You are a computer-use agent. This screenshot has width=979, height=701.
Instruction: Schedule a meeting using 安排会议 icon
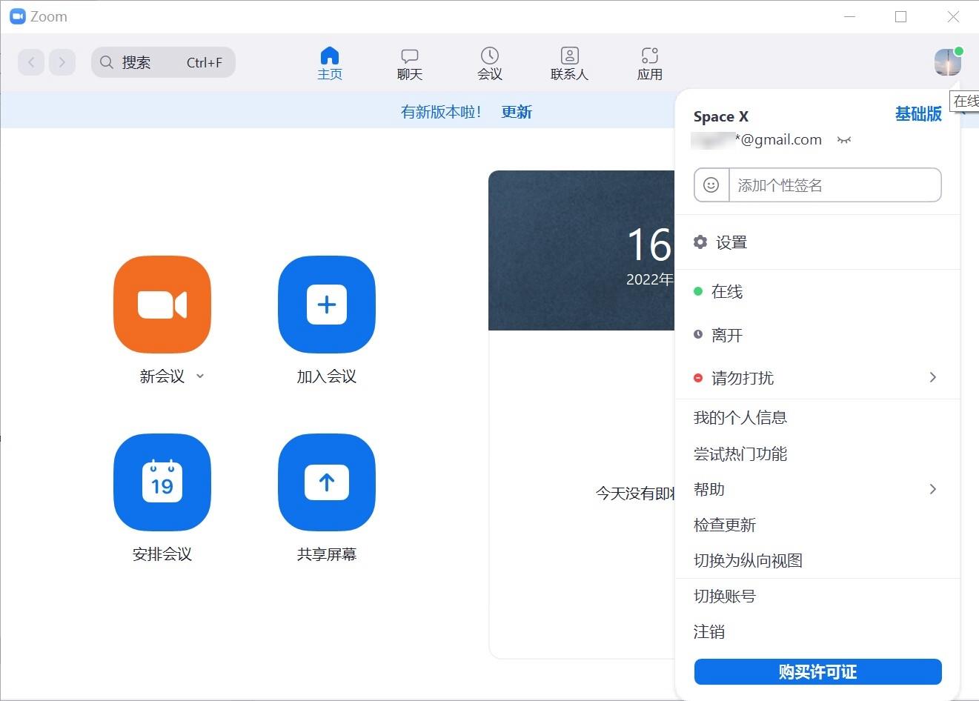point(162,482)
